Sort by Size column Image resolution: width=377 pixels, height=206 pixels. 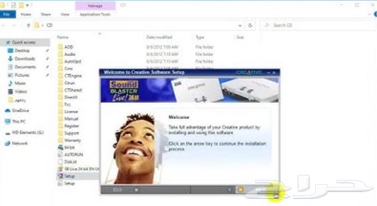[240, 37]
